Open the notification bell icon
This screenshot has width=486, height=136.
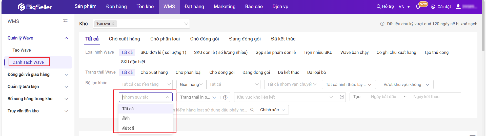418,7
